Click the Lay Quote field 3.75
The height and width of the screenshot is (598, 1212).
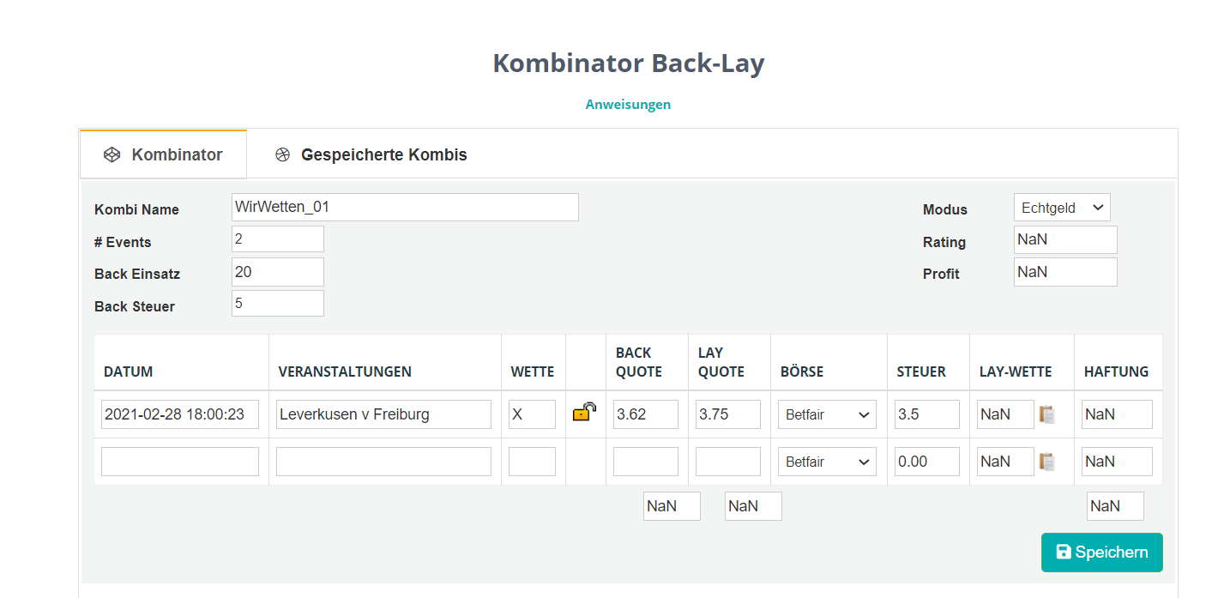(x=727, y=414)
